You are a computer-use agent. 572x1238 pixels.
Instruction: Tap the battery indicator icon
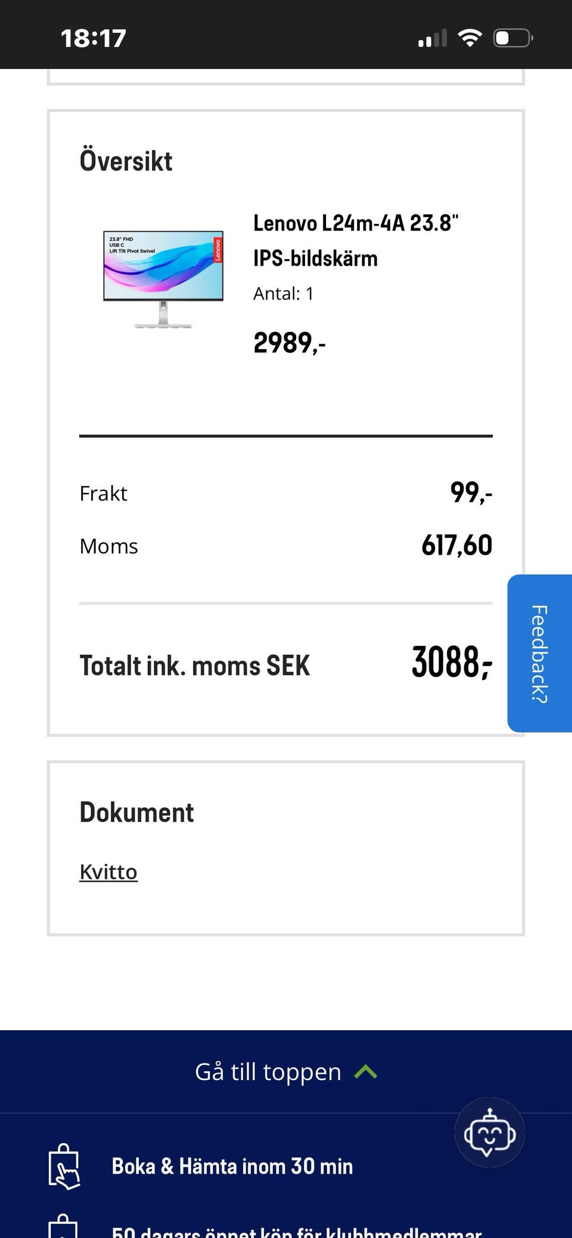click(512, 38)
